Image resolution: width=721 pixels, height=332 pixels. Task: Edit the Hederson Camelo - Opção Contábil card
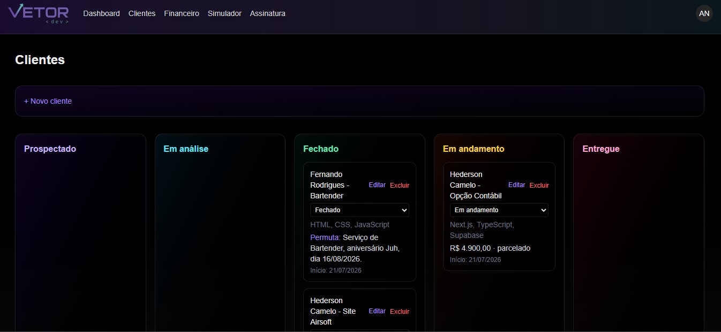click(x=517, y=185)
